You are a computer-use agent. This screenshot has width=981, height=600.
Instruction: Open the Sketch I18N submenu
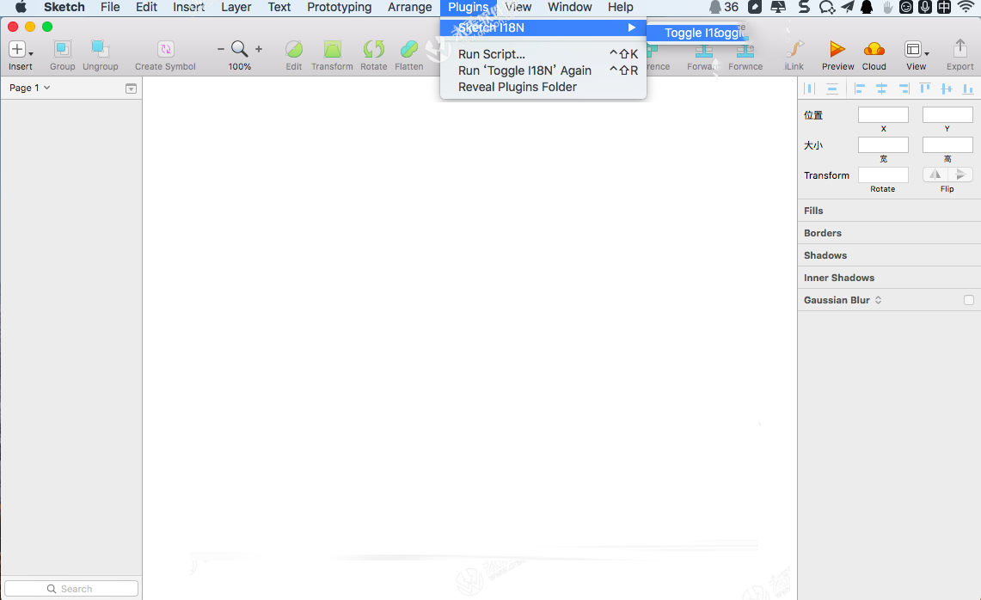coord(543,28)
